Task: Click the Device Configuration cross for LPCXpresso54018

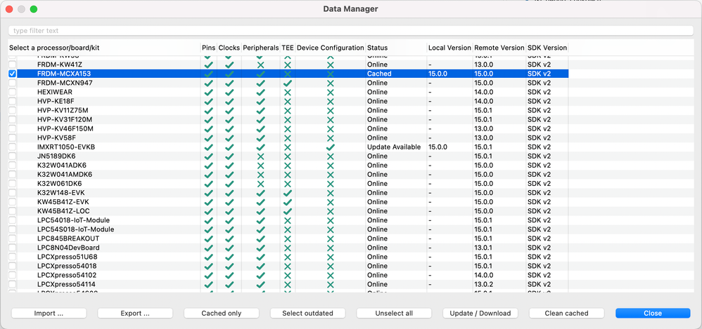Action: click(331, 266)
